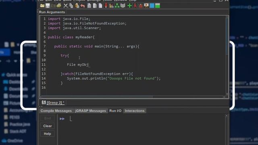Click the Clear button
The width and height of the screenshot is (258, 145).
click(x=48, y=126)
